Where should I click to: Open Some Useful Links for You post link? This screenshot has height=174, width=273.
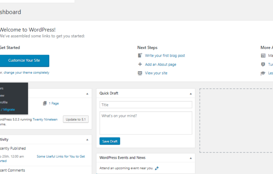(61, 156)
